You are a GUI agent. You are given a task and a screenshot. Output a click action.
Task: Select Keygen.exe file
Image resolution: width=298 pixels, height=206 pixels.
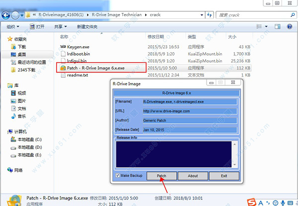pos(78,47)
